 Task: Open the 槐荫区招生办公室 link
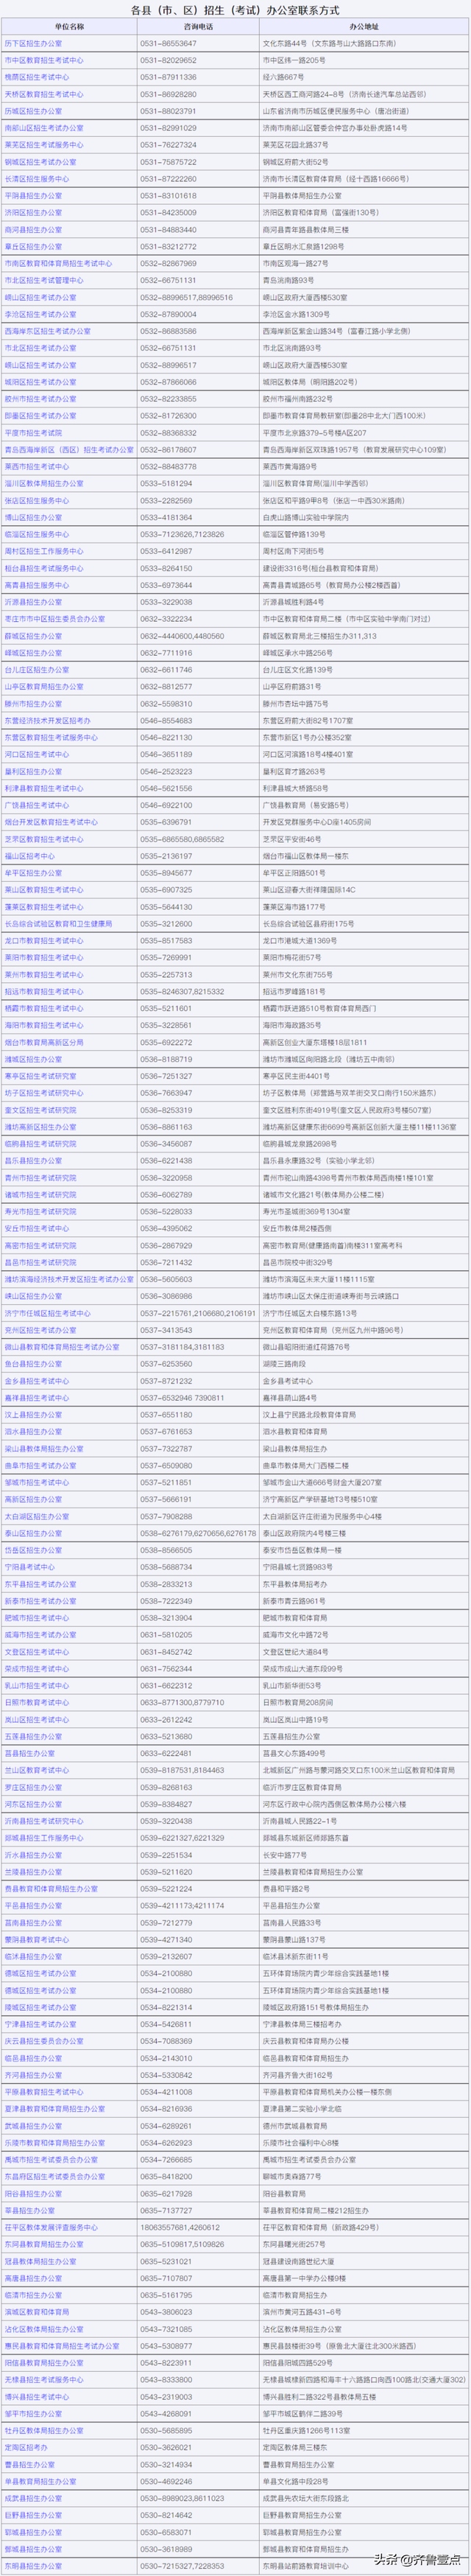pos(33,77)
